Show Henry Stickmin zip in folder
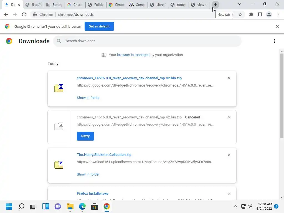This screenshot has width=284, height=213. [88, 174]
